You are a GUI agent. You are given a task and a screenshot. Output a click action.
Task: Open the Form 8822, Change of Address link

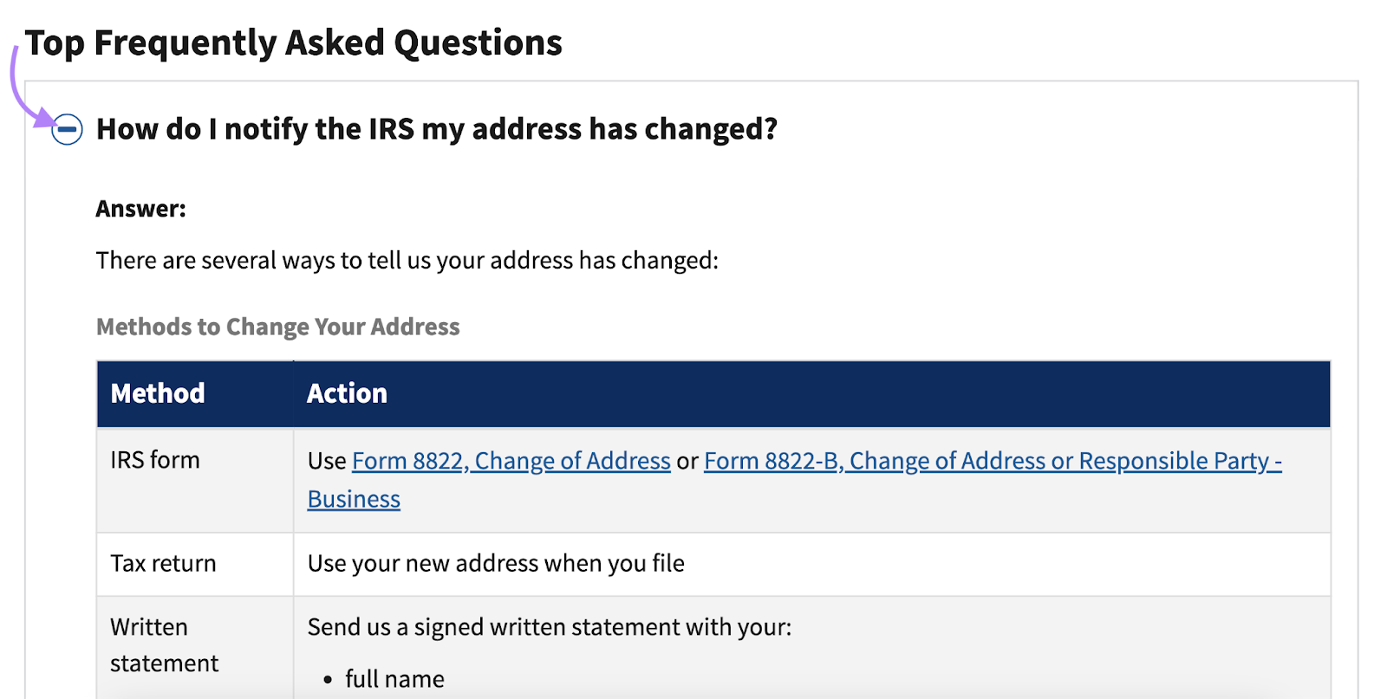click(511, 461)
